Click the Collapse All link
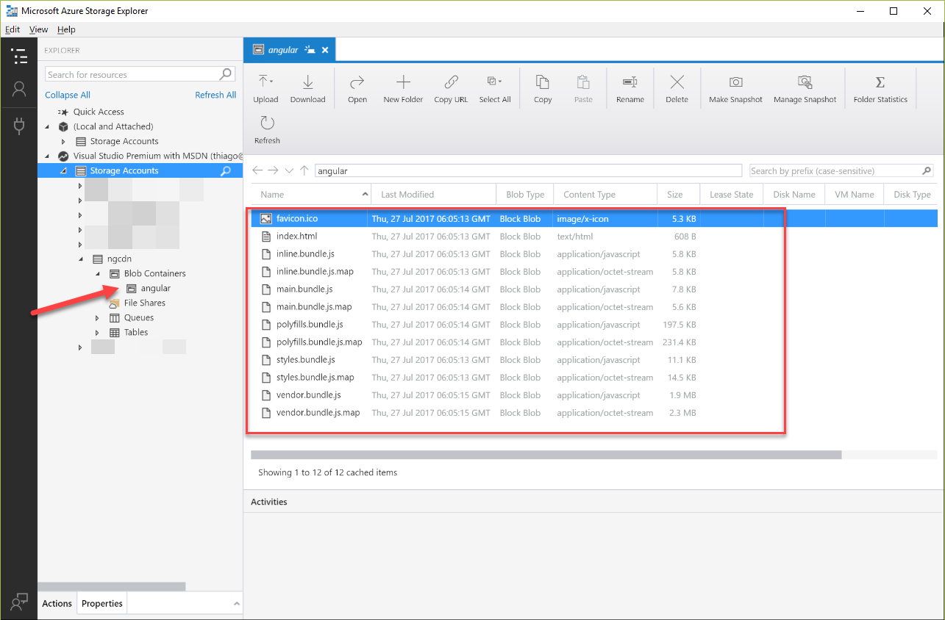The width and height of the screenshot is (945, 620). 68,95
